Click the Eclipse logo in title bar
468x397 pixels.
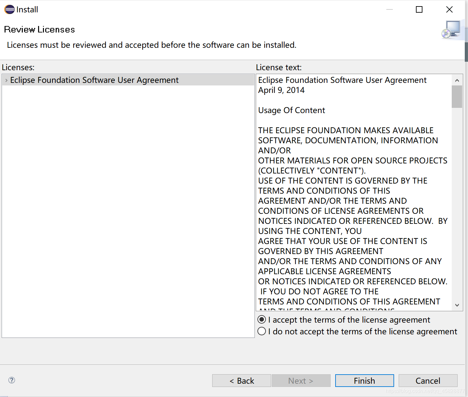(9, 9)
